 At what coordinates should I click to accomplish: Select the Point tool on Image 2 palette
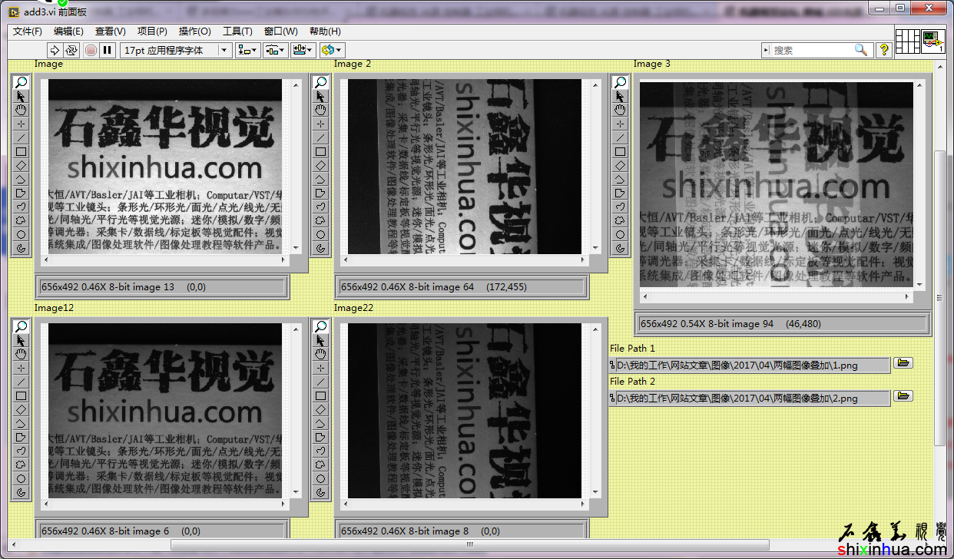point(321,124)
